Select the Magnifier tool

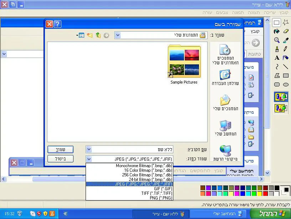(x=277, y=40)
